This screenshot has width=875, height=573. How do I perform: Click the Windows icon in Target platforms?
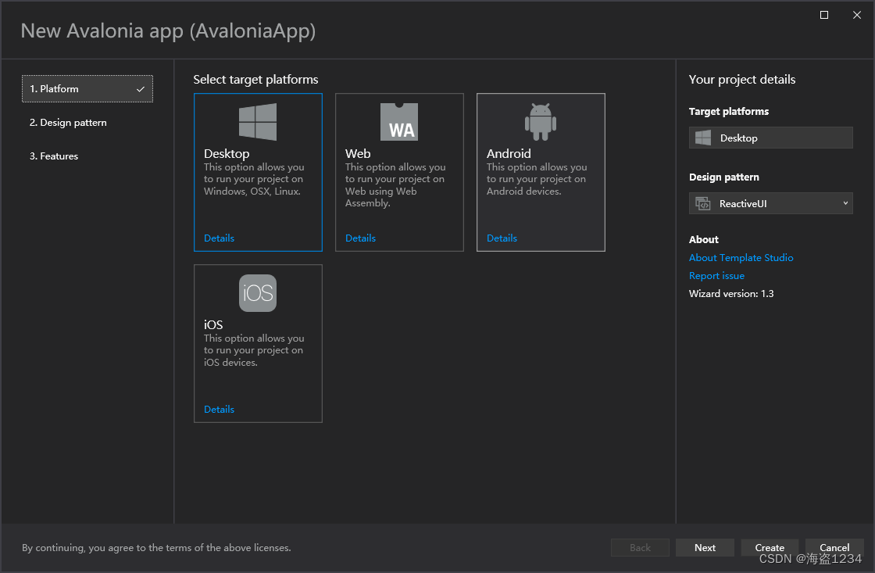[703, 138]
